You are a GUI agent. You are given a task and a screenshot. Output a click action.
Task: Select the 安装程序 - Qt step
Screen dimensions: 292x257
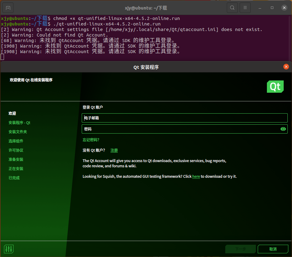click(x=19, y=123)
